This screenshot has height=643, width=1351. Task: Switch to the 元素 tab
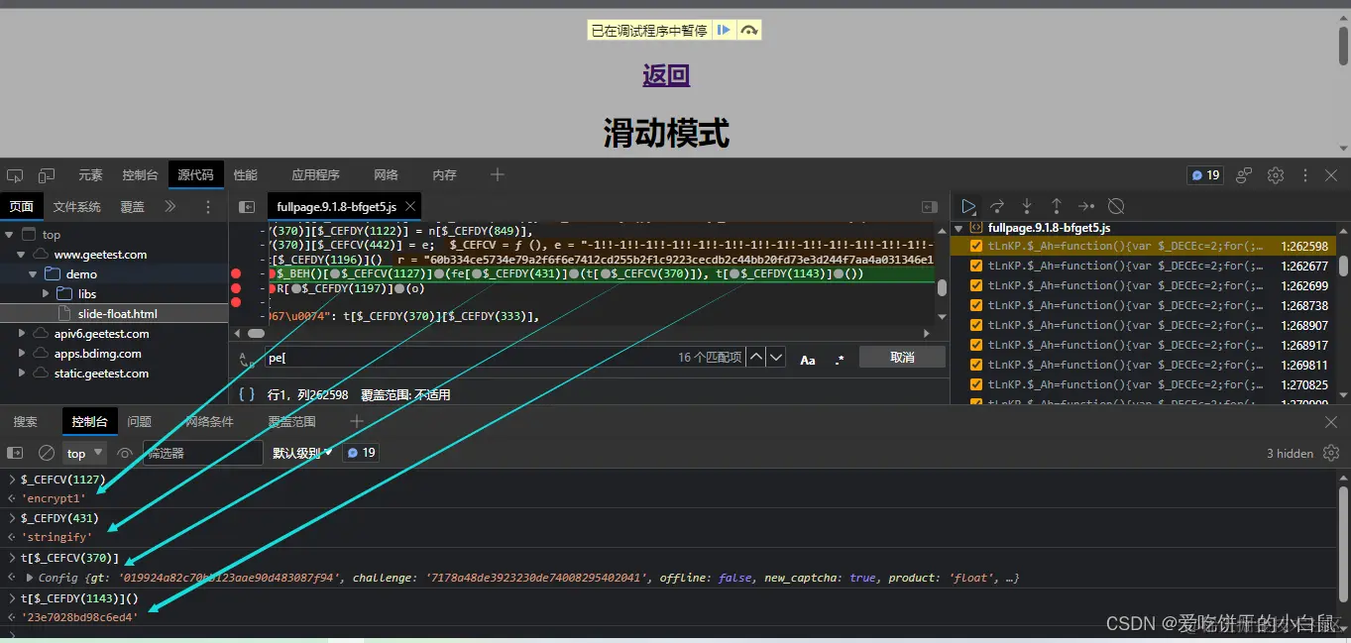point(90,175)
